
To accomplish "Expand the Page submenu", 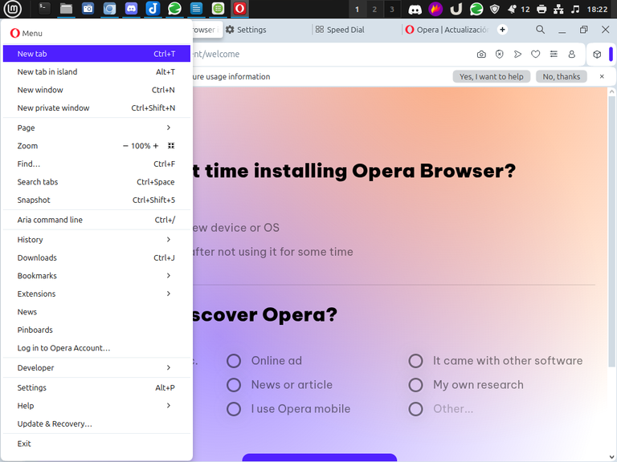I will [96, 128].
